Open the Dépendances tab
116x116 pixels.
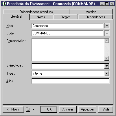[95, 17]
